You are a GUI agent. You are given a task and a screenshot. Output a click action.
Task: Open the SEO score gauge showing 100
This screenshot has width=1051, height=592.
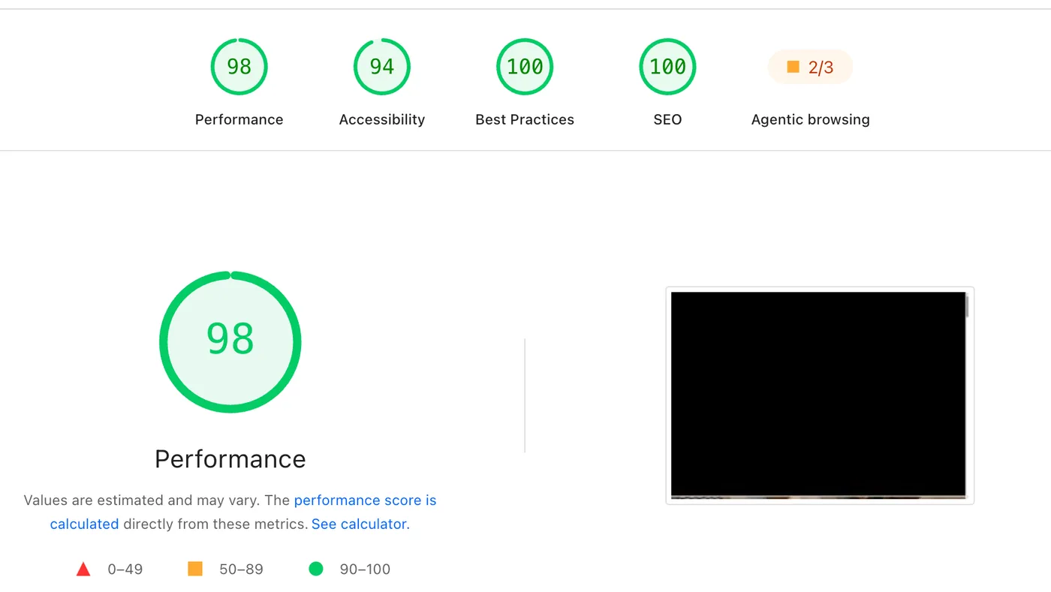[667, 67]
